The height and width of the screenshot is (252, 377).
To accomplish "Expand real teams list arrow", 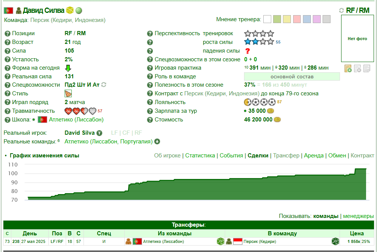I will click(157, 142).
